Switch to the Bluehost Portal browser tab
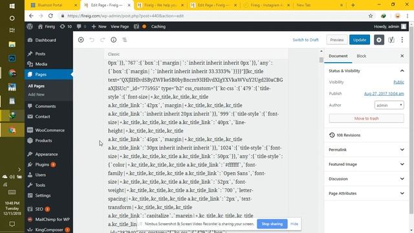 pos(53,5)
